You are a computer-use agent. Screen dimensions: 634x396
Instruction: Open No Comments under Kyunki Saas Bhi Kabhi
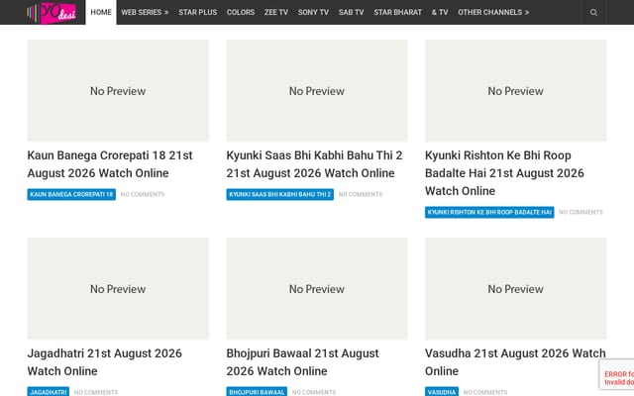361,194
